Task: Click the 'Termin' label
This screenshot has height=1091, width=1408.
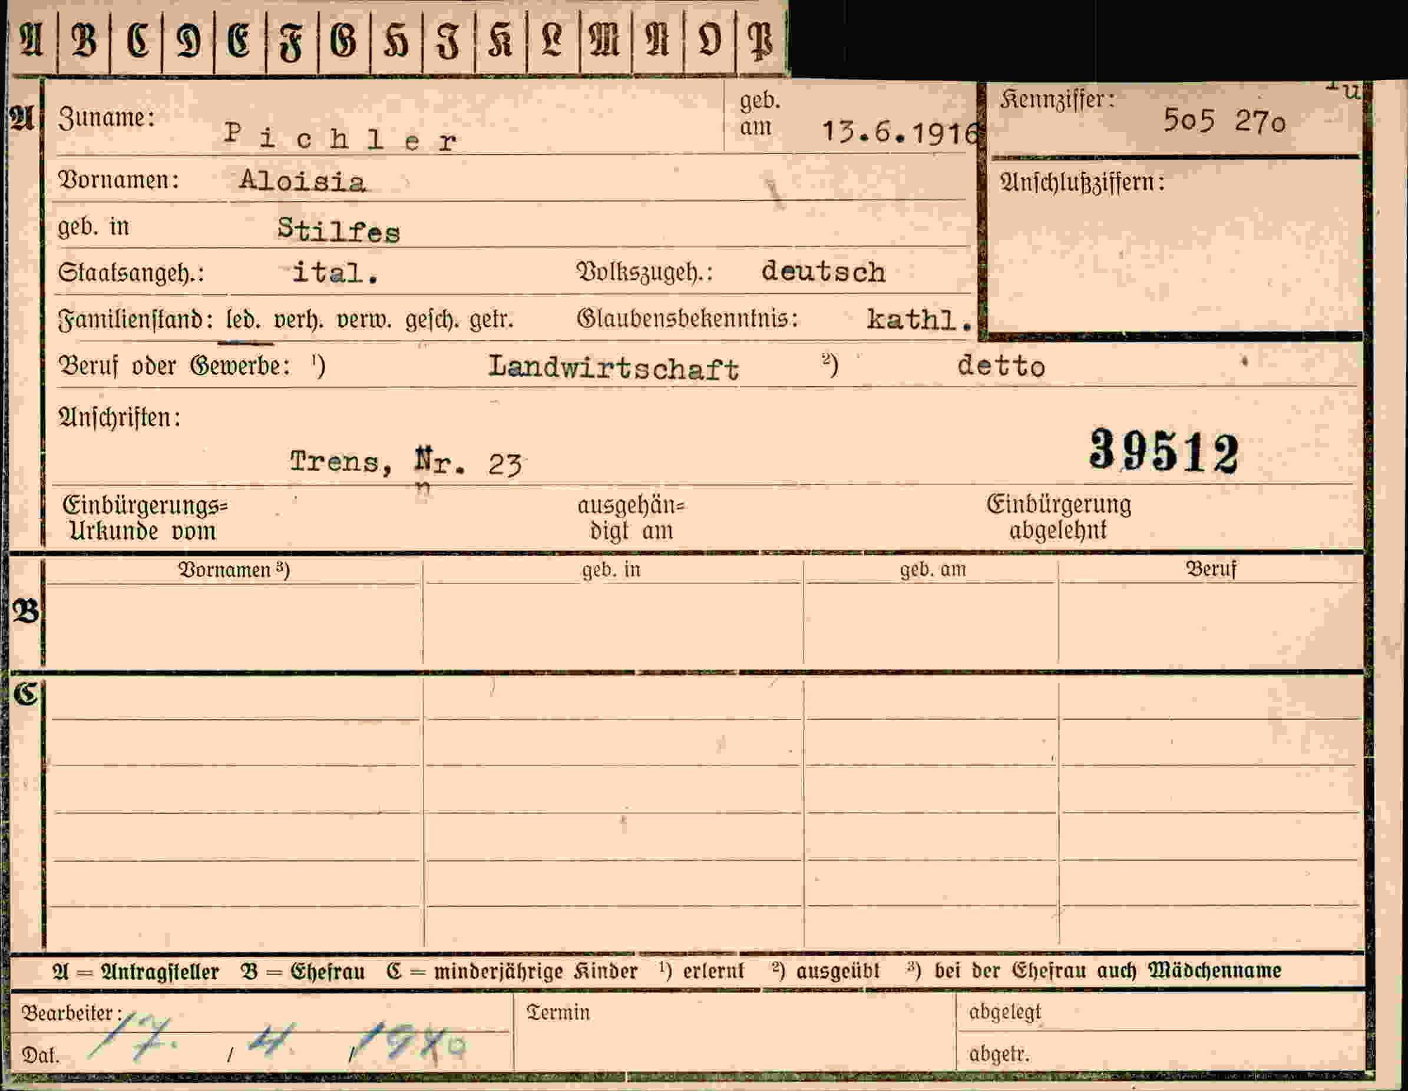Action: click(558, 1012)
